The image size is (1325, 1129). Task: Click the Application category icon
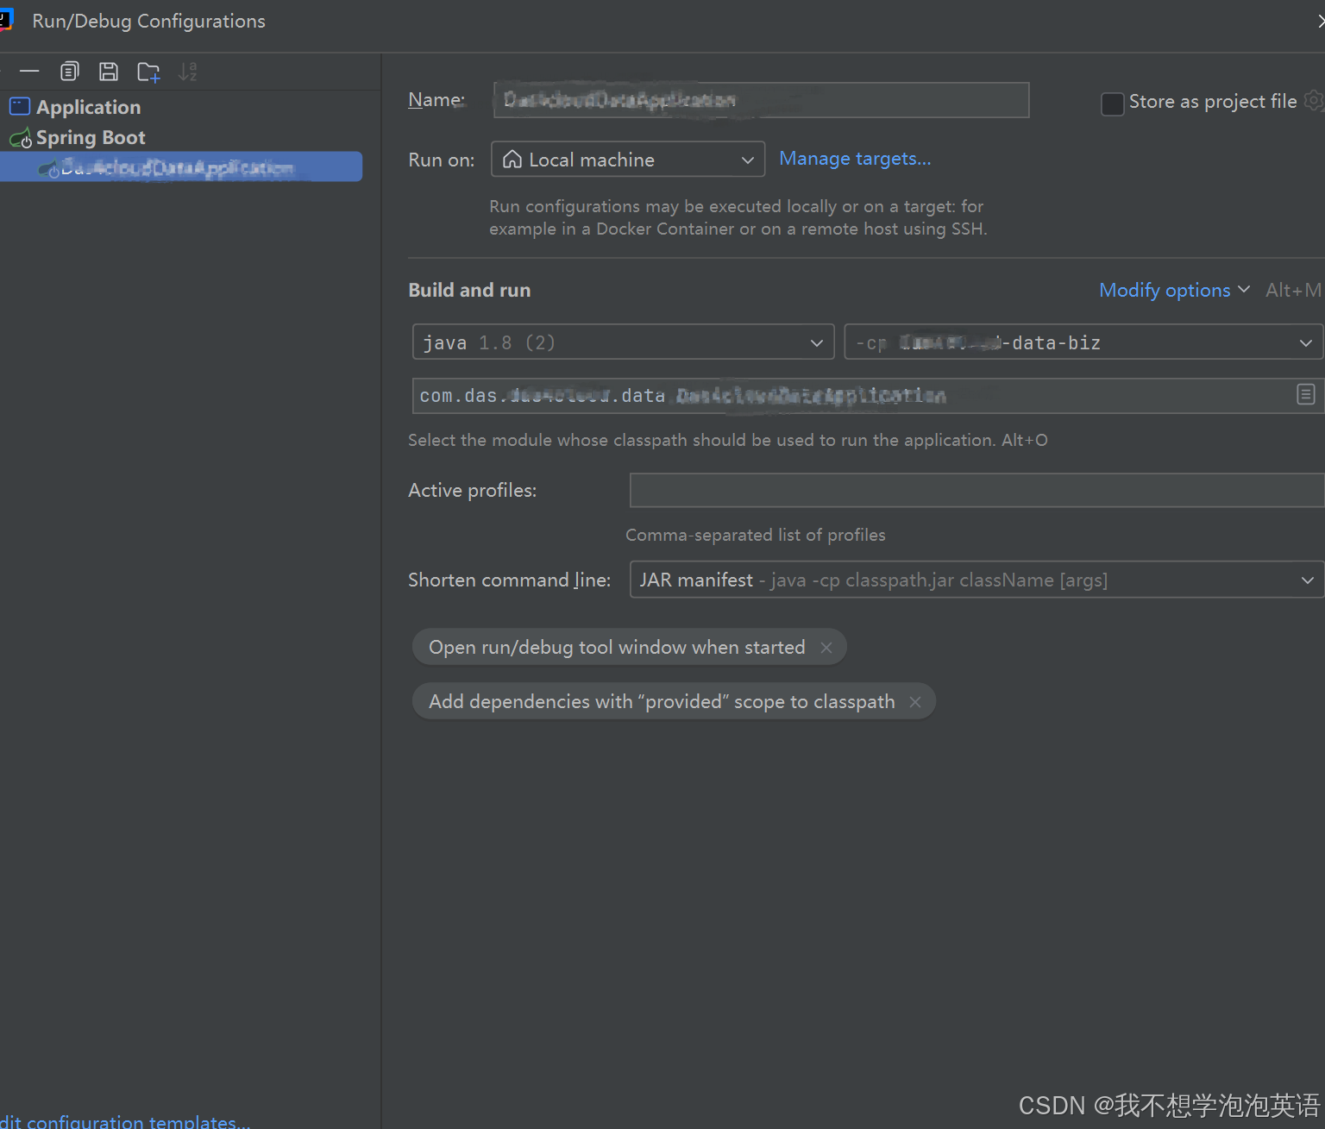pyautogui.click(x=19, y=106)
